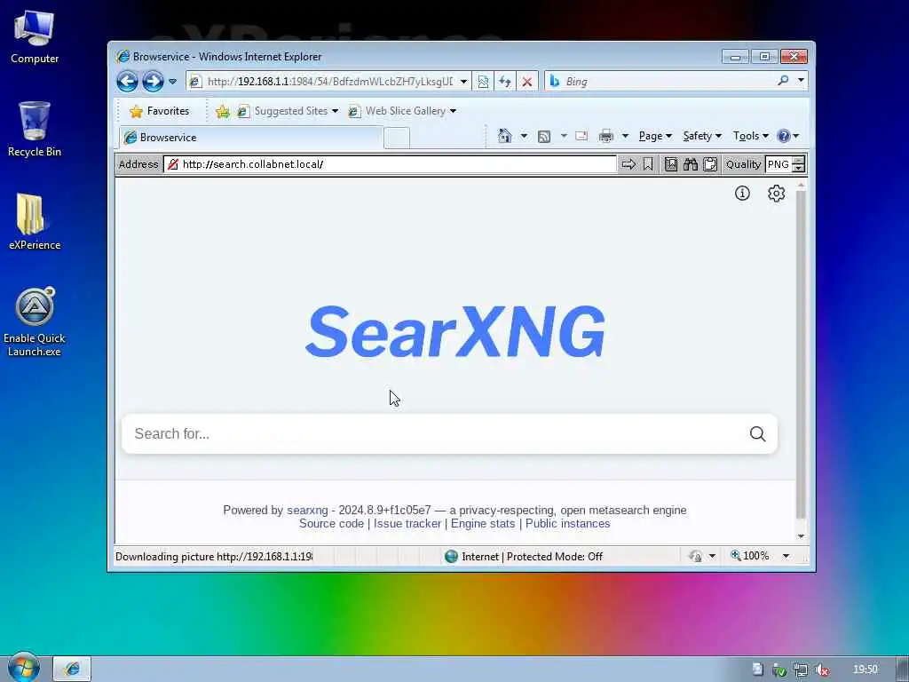This screenshot has height=682, width=909.
Task: Click the SearXNG About info icon
Action: pyautogui.click(x=743, y=193)
